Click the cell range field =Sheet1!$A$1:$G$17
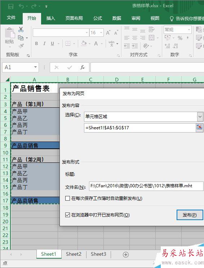204x268 pixels. point(140,128)
